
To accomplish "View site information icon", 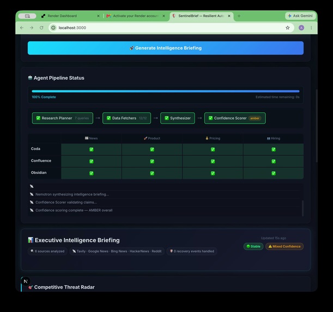I will pos(53,28).
